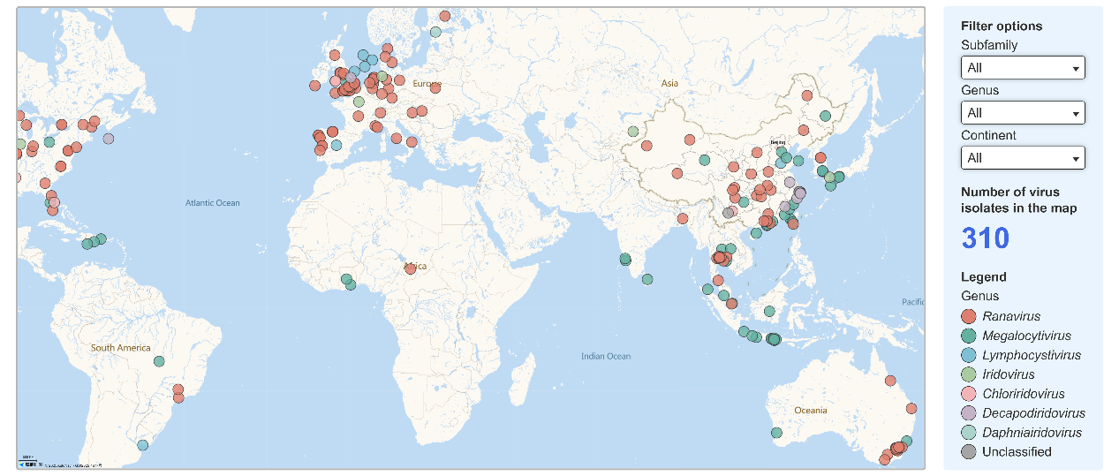Click the Unclassified legend entry text
The height and width of the screenshot is (476, 1119).
click(x=1017, y=452)
